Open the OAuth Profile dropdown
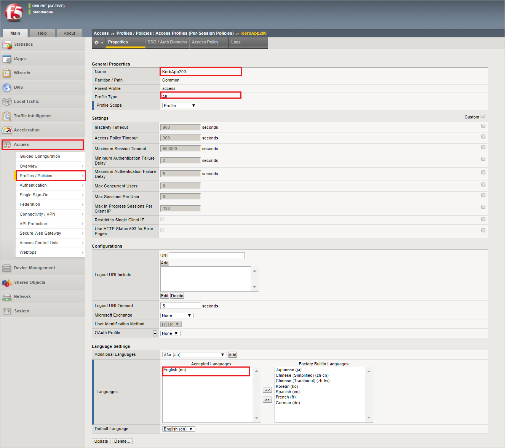Viewport: 505px width, 448px height. click(170, 333)
